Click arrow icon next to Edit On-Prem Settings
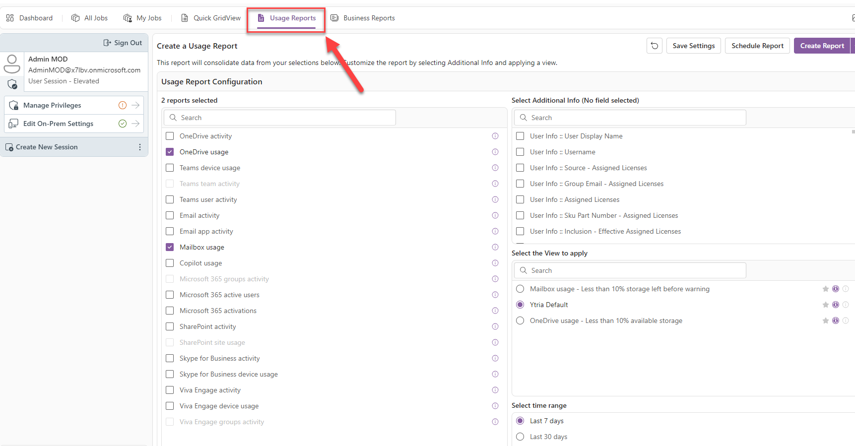 [135, 124]
